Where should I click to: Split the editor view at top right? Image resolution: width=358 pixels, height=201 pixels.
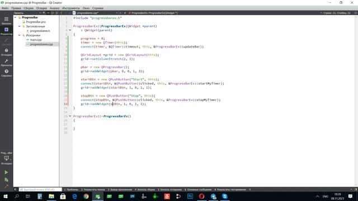point(356,13)
